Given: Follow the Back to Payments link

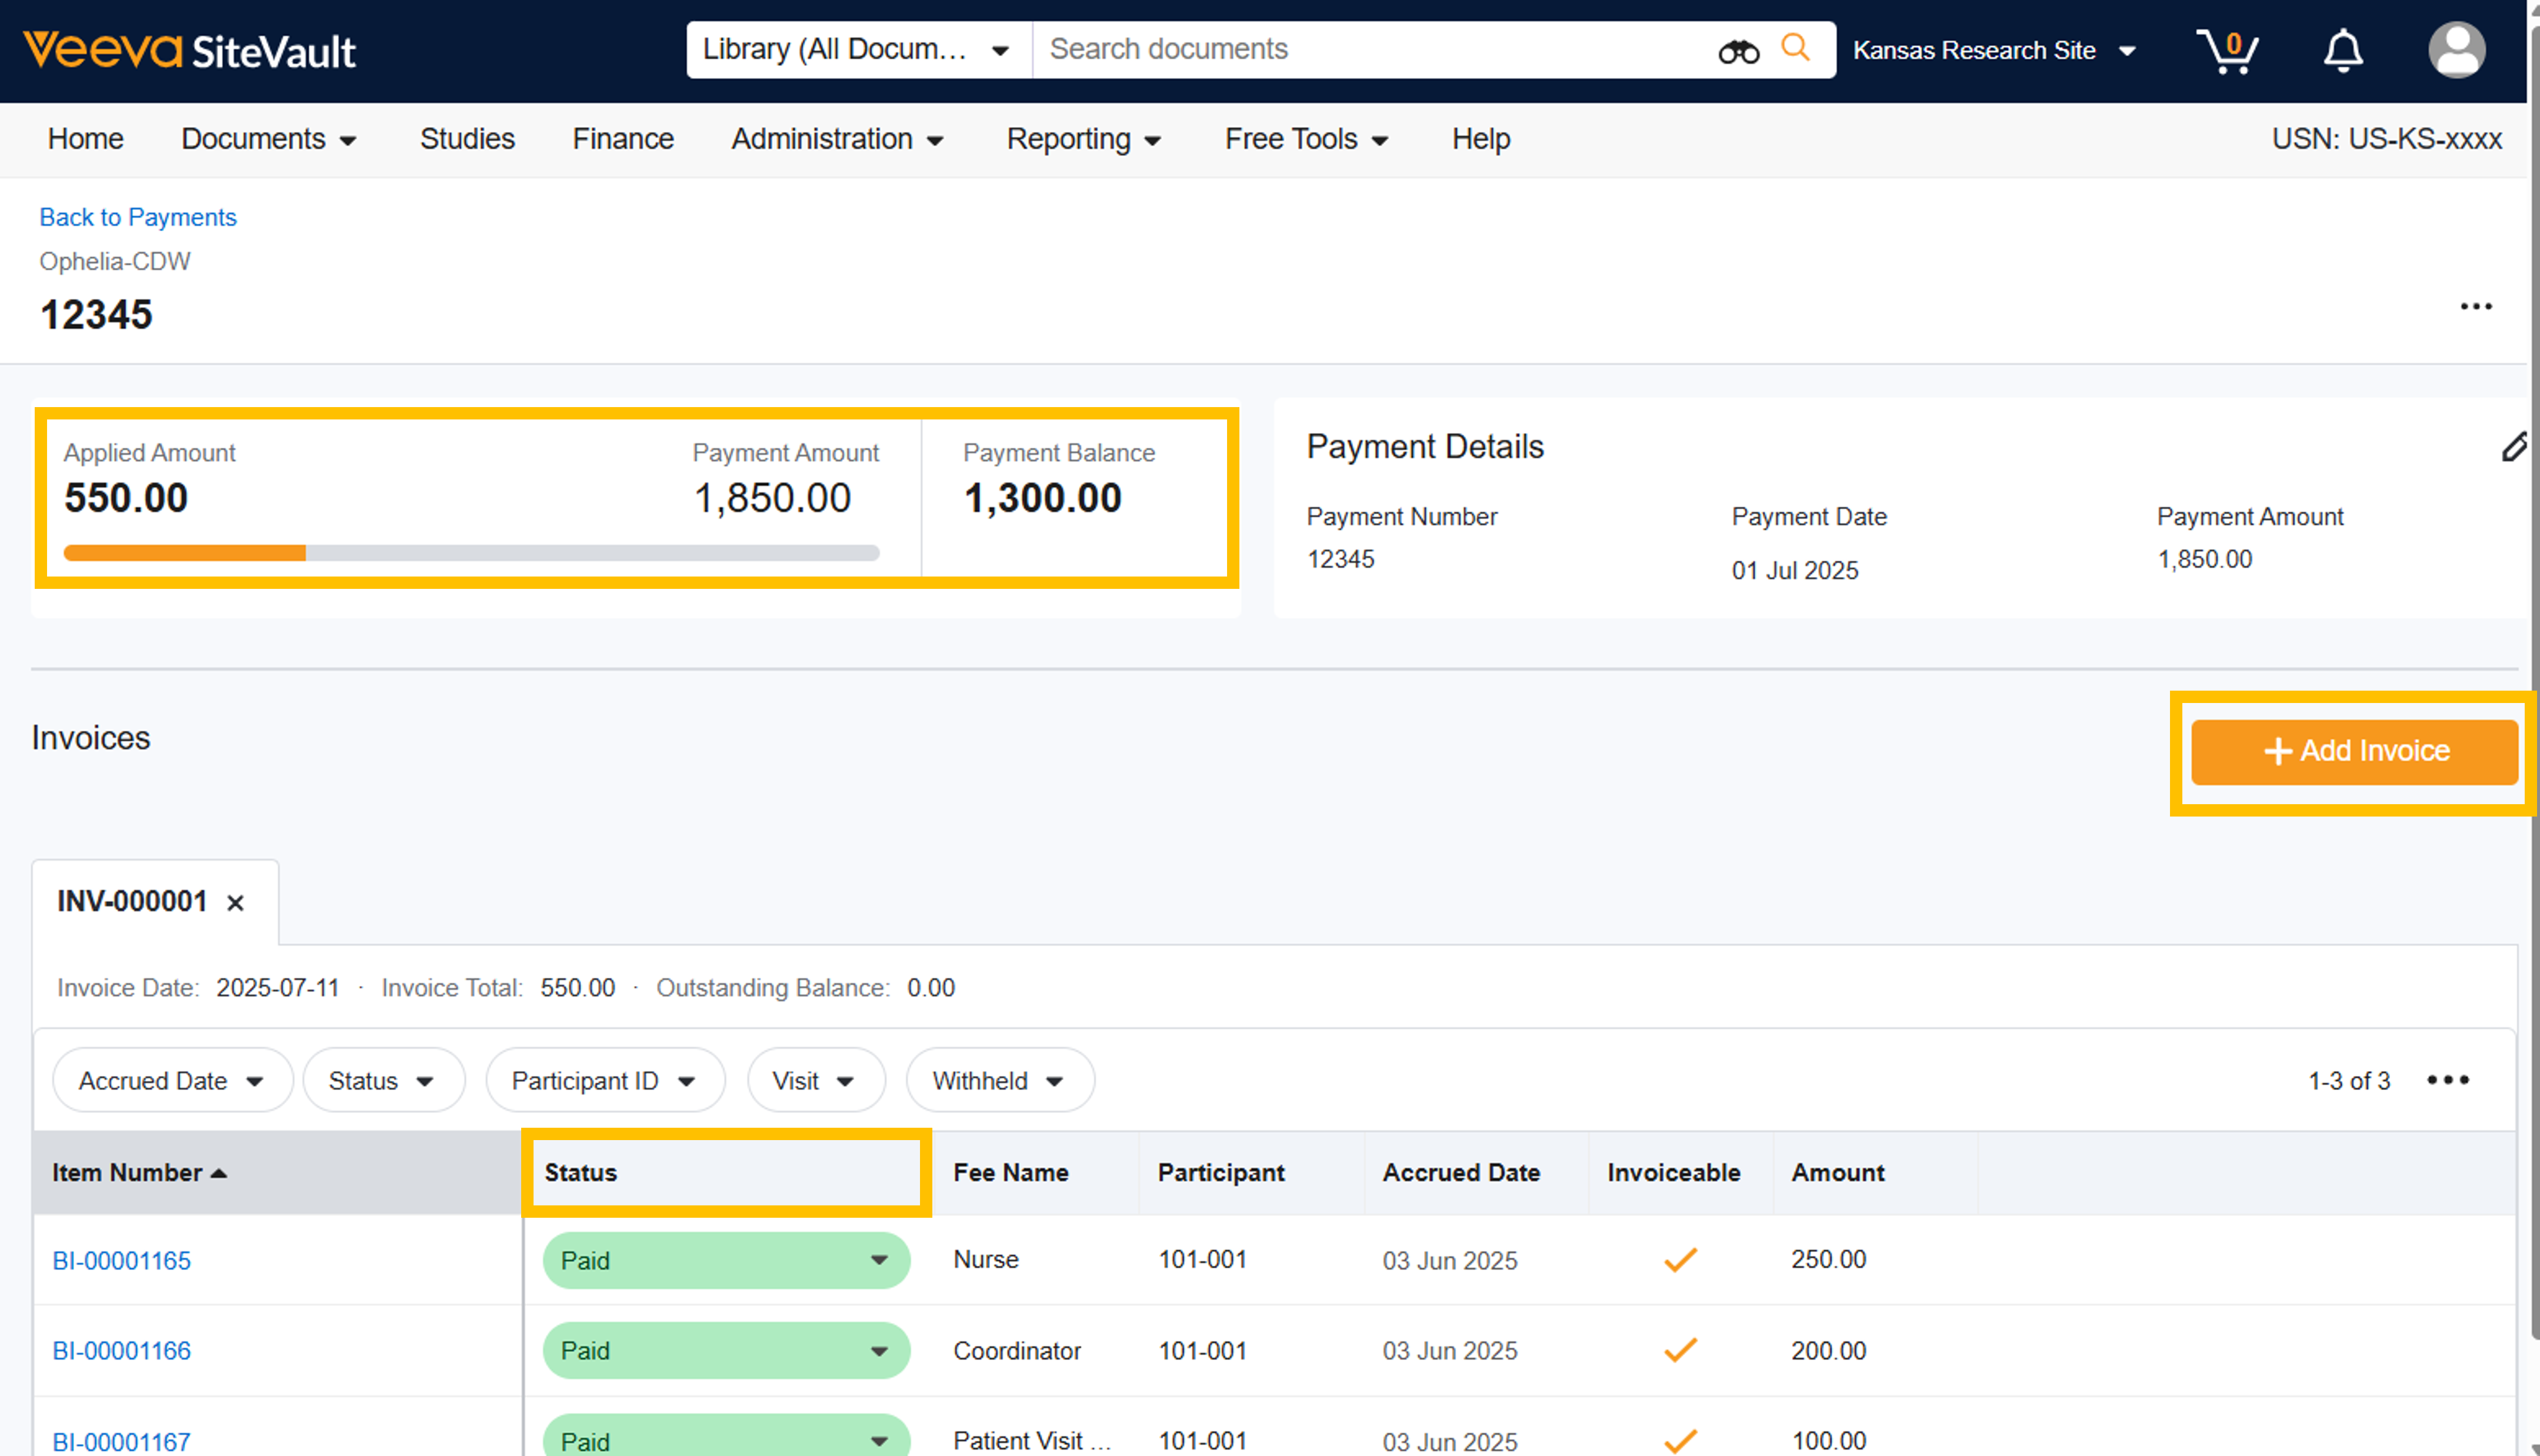Looking at the screenshot, I should 138,217.
